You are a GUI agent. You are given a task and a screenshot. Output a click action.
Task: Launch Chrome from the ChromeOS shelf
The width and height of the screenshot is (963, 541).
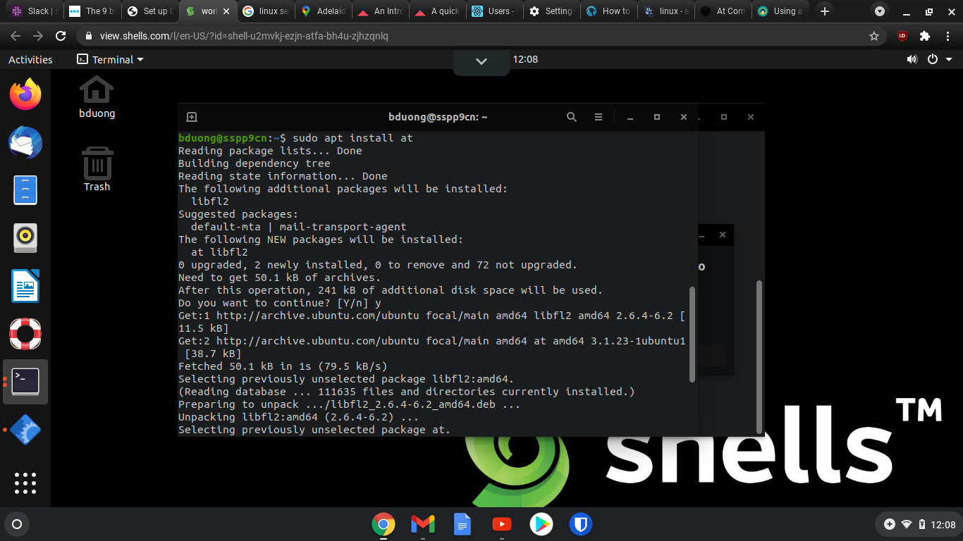(384, 524)
